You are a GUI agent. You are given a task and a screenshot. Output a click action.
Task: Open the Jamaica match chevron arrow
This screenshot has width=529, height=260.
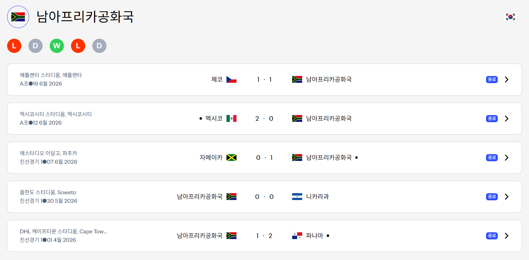click(507, 158)
